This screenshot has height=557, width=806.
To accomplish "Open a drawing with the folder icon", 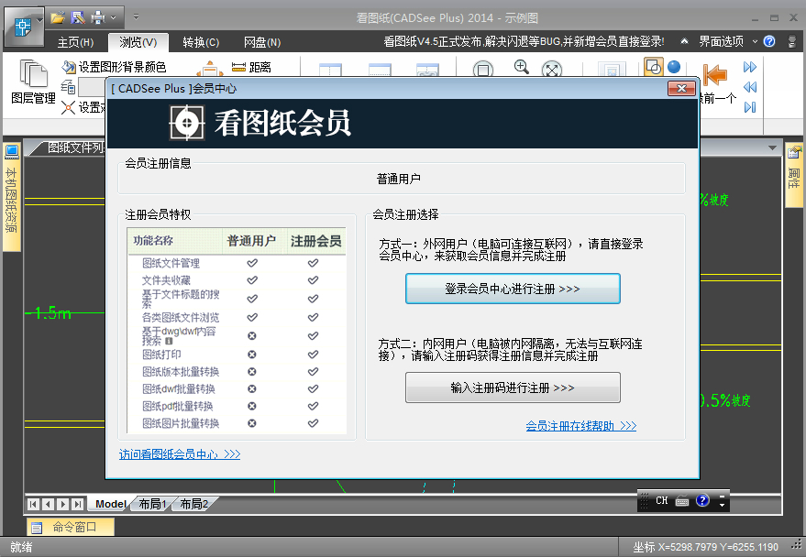I will [58, 16].
